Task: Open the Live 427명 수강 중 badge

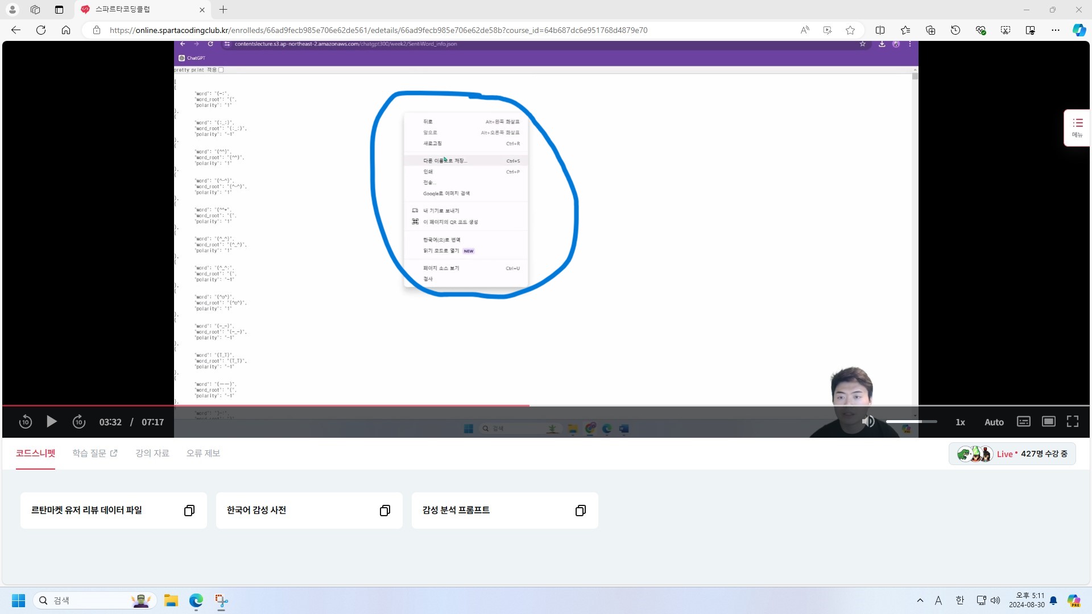Action: 1012,454
